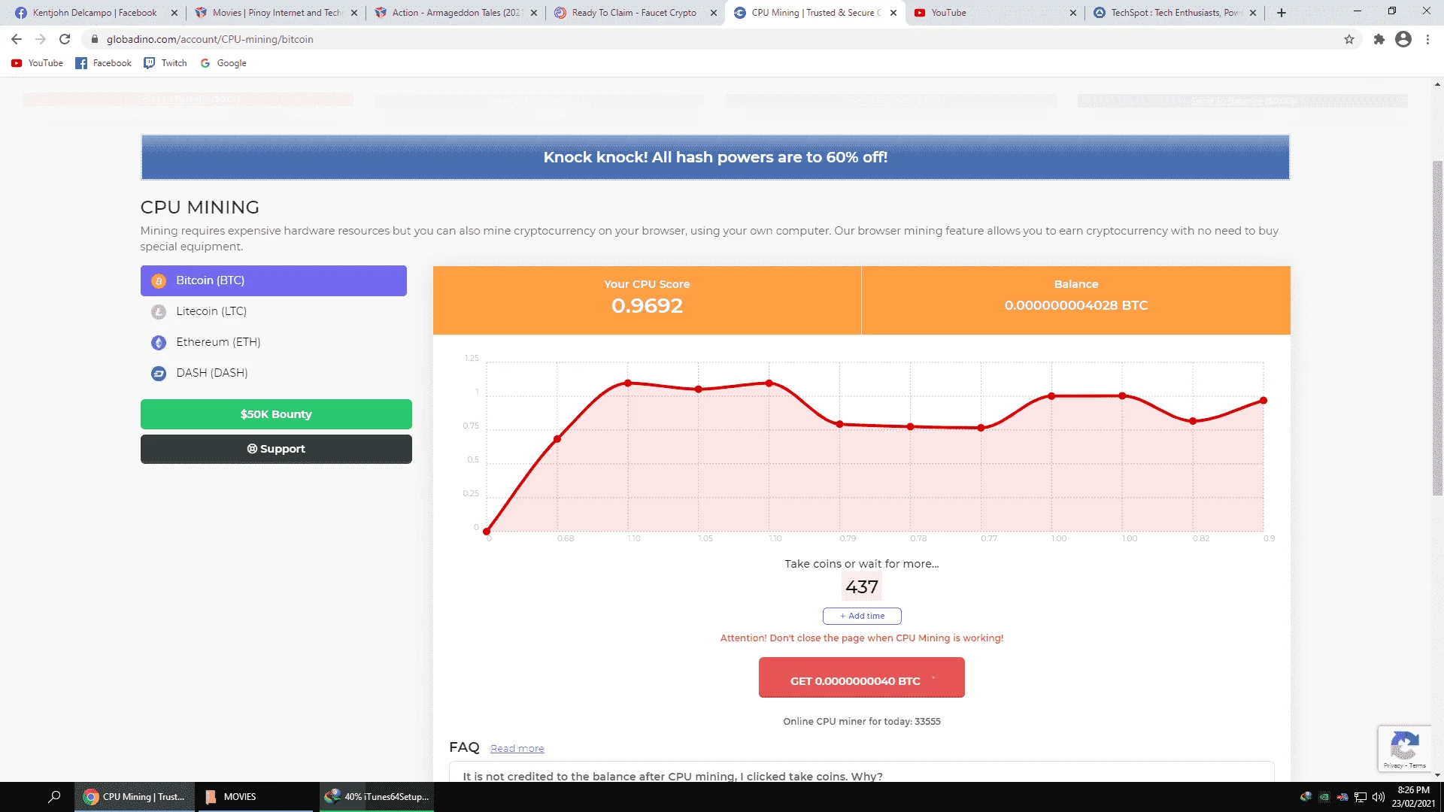Click the mining countdown value 437
Screen dimensions: 1444x812
click(862, 587)
